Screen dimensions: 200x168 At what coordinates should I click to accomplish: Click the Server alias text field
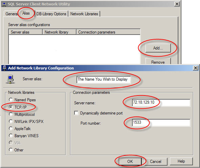(104, 80)
